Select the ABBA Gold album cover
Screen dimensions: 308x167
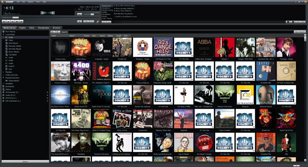pyautogui.click(x=204, y=47)
